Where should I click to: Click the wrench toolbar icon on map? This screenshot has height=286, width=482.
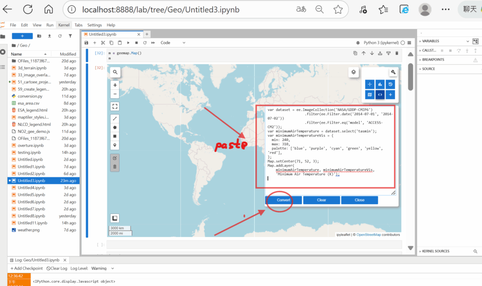[394, 72]
